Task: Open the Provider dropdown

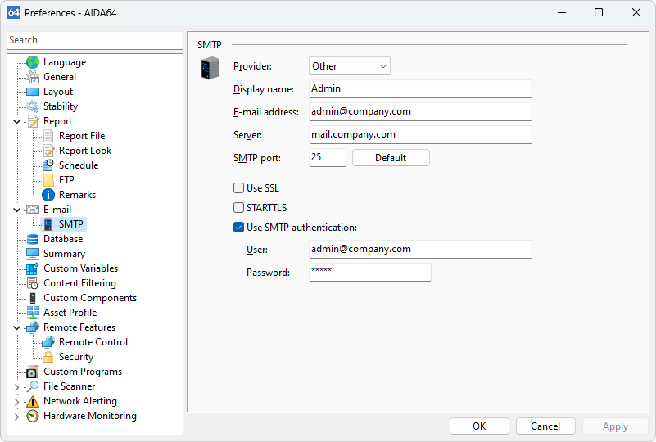Action: tap(350, 66)
